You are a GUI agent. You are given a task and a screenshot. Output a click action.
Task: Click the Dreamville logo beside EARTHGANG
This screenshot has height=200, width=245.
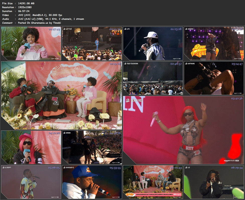click(186, 63)
